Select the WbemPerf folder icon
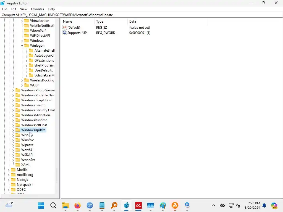283x212 pixels. (x=27, y=30)
